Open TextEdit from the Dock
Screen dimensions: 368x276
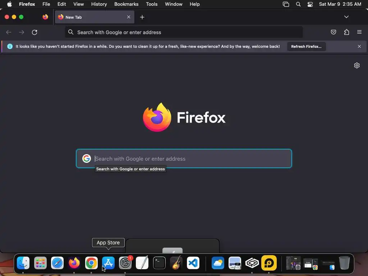click(x=142, y=263)
